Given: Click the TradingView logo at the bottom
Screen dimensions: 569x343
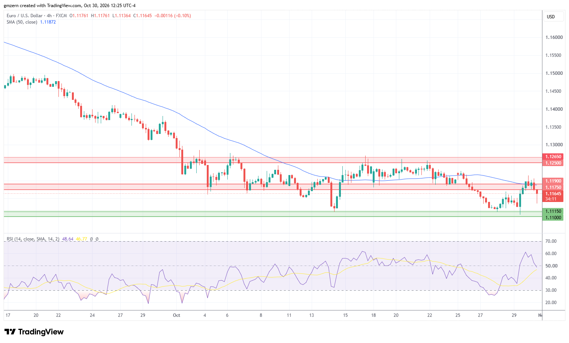Looking at the screenshot, I should click(34, 332).
